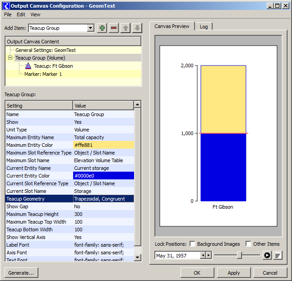The height and width of the screenshot is (281, 292).
Task: Click the Ft Gibson teacup triangle icon
Action: click(28, 66)
